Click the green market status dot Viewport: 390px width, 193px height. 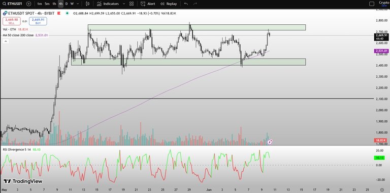click(x=67, y=13)
